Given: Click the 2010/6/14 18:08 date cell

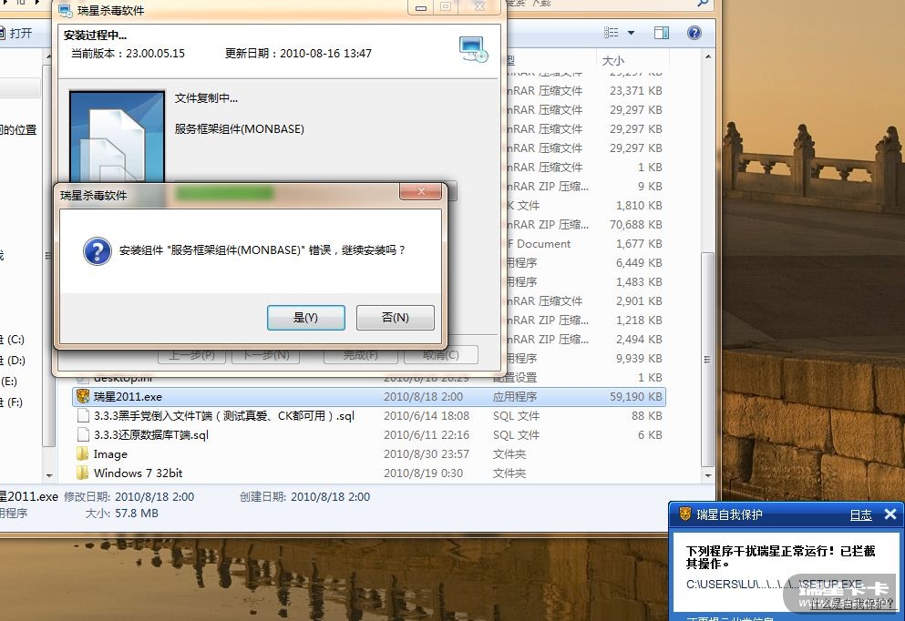Looking at the screenshot, I should pos(426,416).
